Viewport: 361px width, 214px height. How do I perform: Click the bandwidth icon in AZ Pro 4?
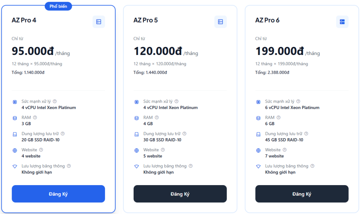pyautogui.click(x=15, y=166)
